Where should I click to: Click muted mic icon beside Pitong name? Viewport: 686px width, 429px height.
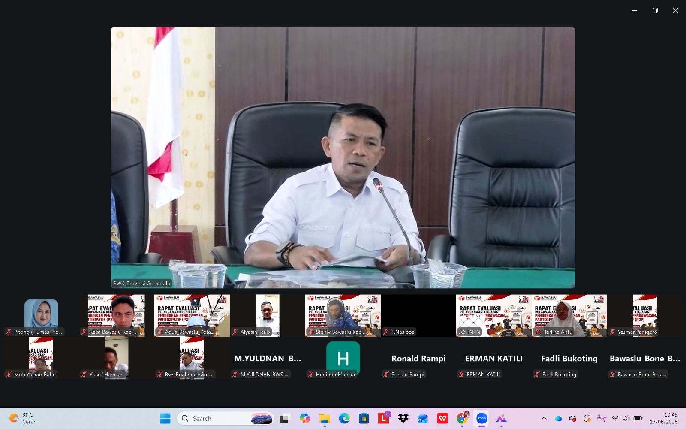[9, 332]
